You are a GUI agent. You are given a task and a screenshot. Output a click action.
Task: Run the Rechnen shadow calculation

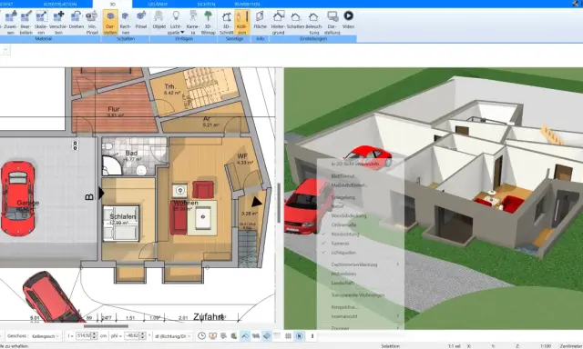coord(126,22)
